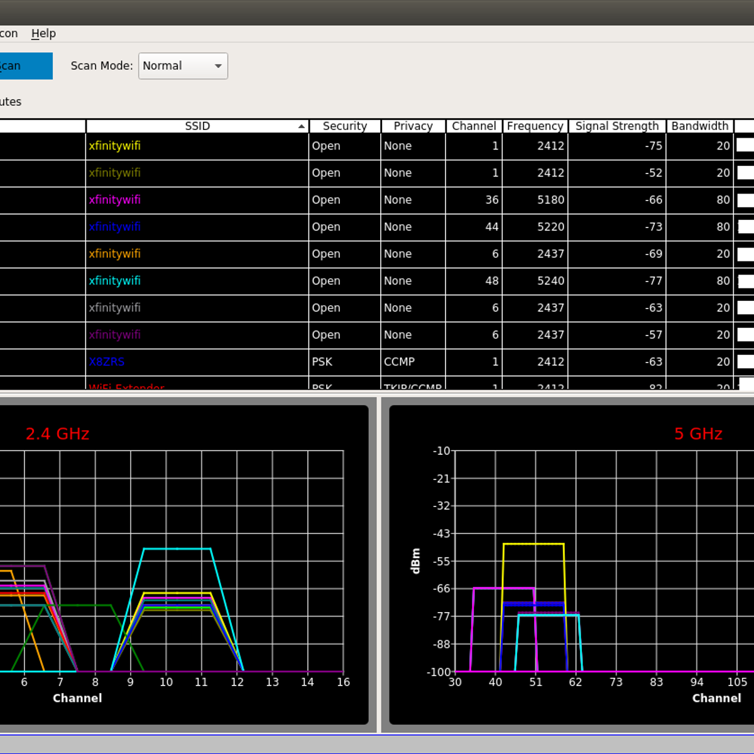The width and height of the screenshot is (754, 754).
Task: Click the yellow signal curve in the 5 GHz graph
Action: (x=534, y=543)
